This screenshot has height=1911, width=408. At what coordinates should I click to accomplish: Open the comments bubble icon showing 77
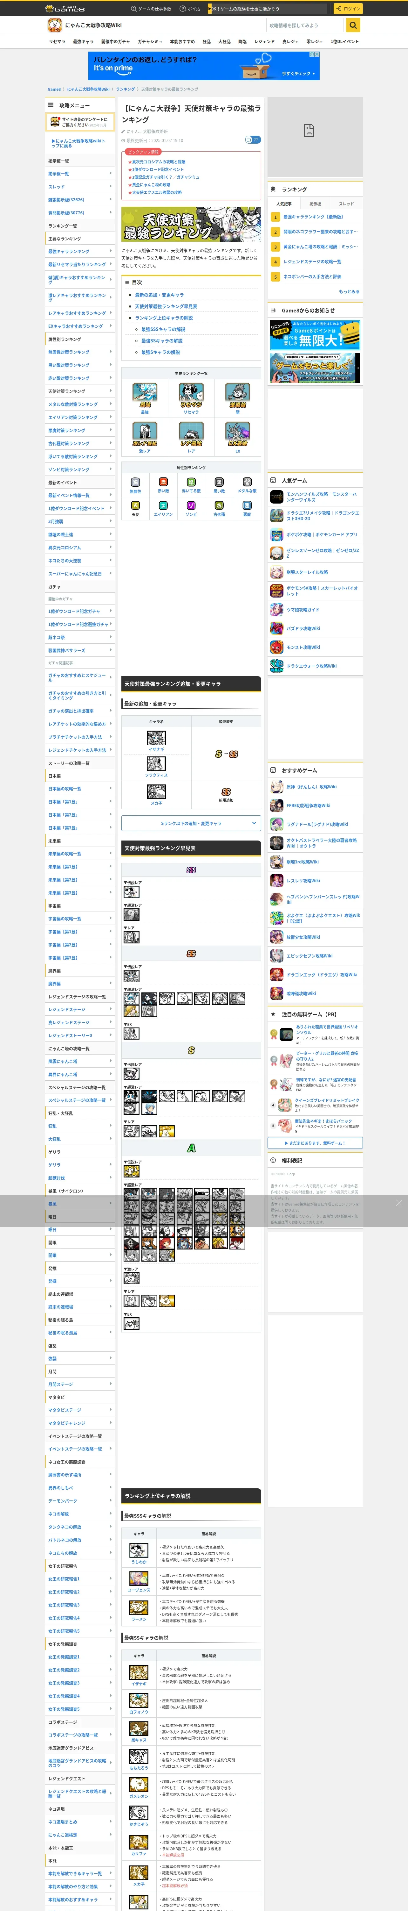coord(253,140)
